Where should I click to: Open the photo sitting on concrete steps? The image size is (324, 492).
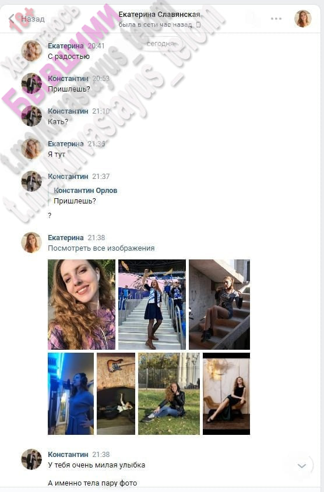point(219,304)
